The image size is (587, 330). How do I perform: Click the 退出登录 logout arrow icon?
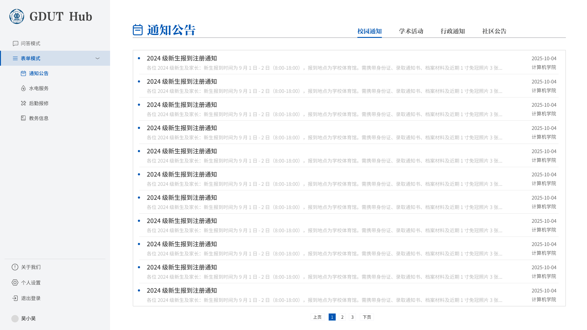[x=15, y=298]
